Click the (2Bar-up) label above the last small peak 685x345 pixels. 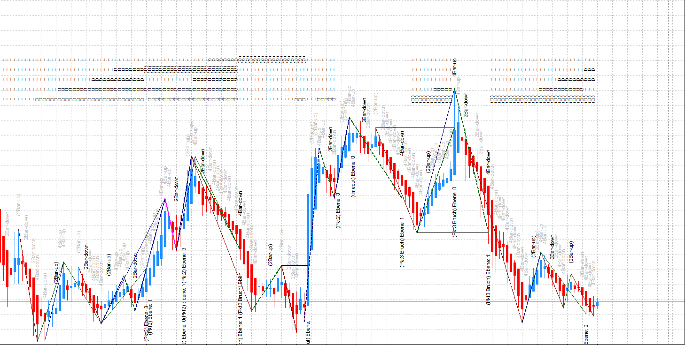click(571, 252)
